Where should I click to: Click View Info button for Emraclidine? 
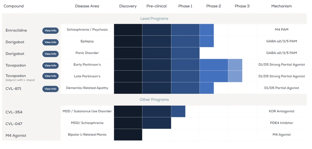[x=50, y=30]
